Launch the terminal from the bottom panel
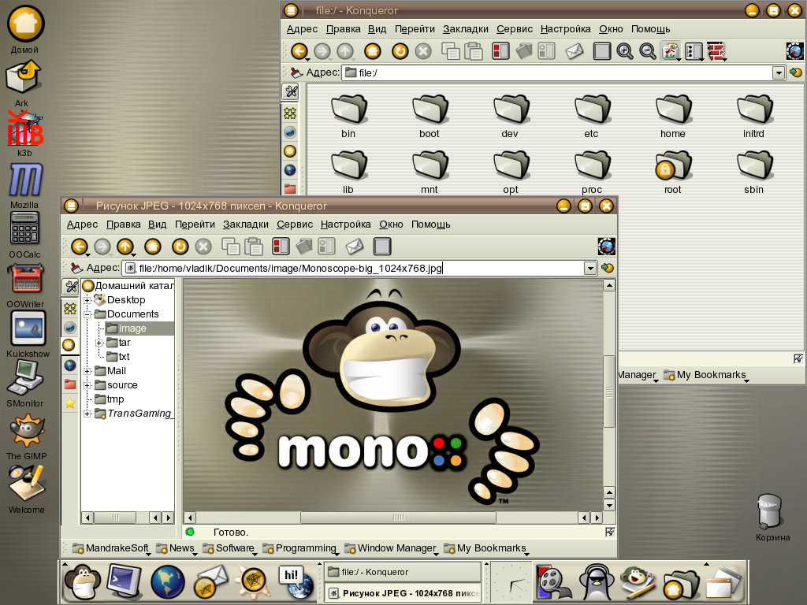Screen dimensions: 807x605 [x=124, y=582]
